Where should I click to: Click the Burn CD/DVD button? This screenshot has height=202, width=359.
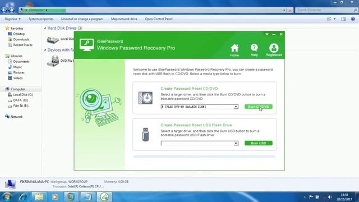click(x=259, y=107)
